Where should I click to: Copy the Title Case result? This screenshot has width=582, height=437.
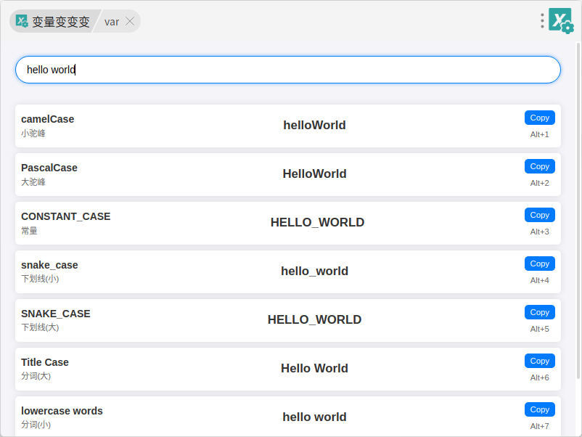[540, 361]
